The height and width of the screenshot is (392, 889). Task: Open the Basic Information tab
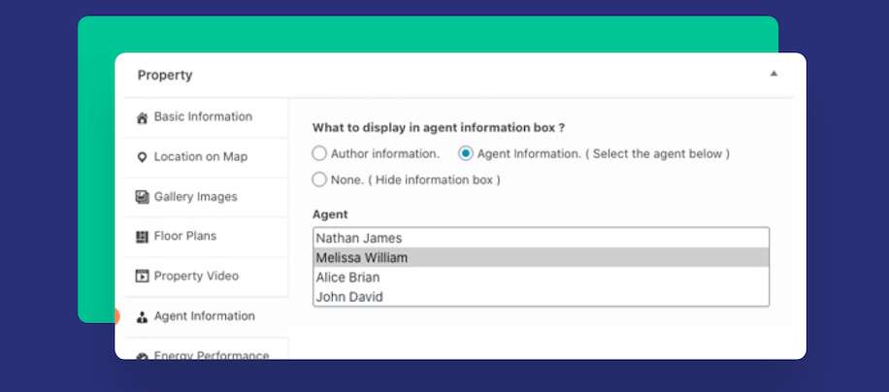203,116
